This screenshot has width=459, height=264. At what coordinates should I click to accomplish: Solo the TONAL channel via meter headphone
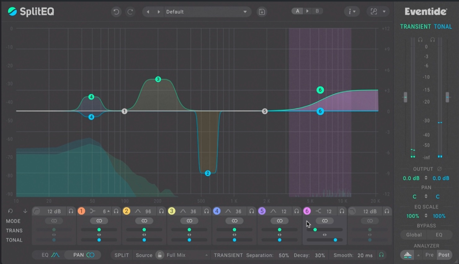pos(432,40)
